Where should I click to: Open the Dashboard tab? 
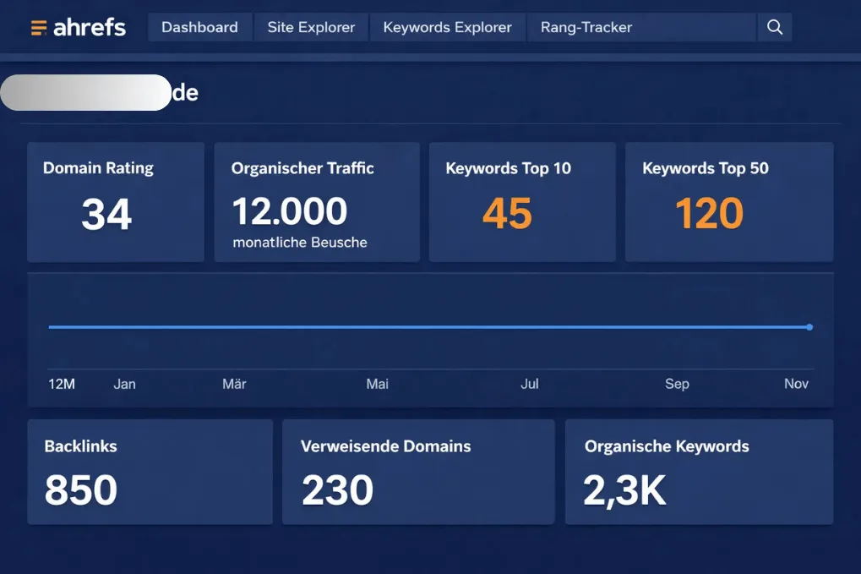coord(199,27)
